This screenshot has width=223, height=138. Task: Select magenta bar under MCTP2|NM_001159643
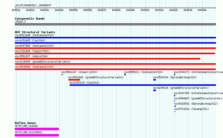(x=37, y=135)
